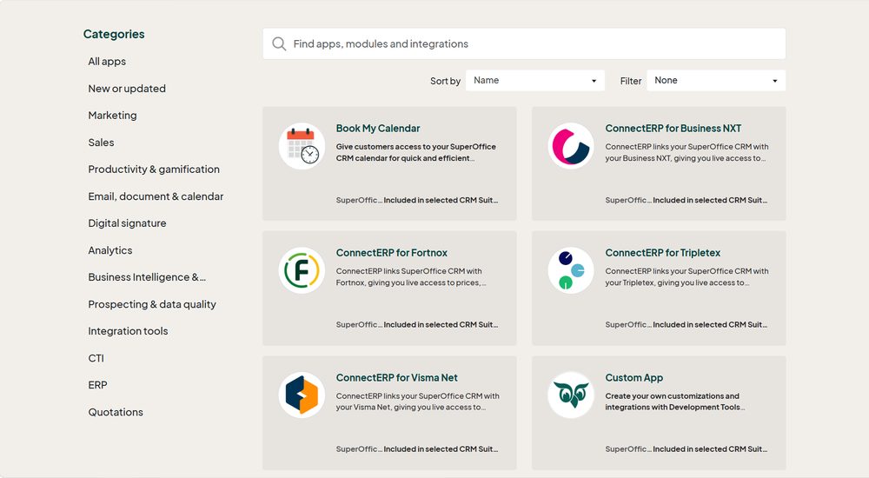Image resolution: width=869 pixels, height=478 pixels.
Task: Click the ConnectERP for Business NXT logo
Action: click(571, 146)
